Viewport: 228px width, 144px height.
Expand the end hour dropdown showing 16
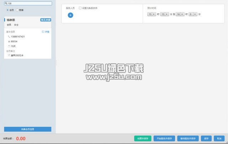(182, 14)
